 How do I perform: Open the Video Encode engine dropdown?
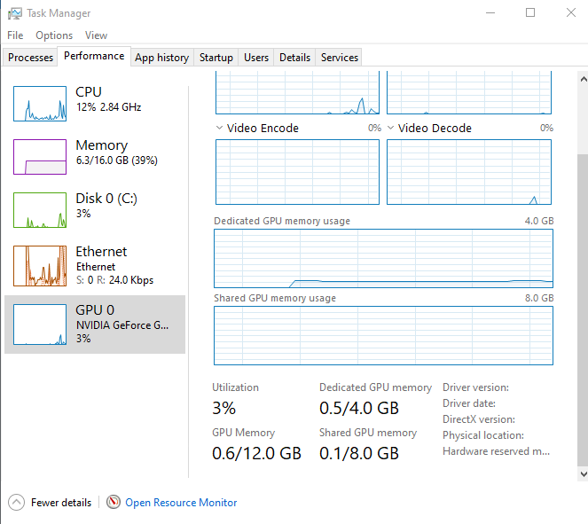pos(219,128)
